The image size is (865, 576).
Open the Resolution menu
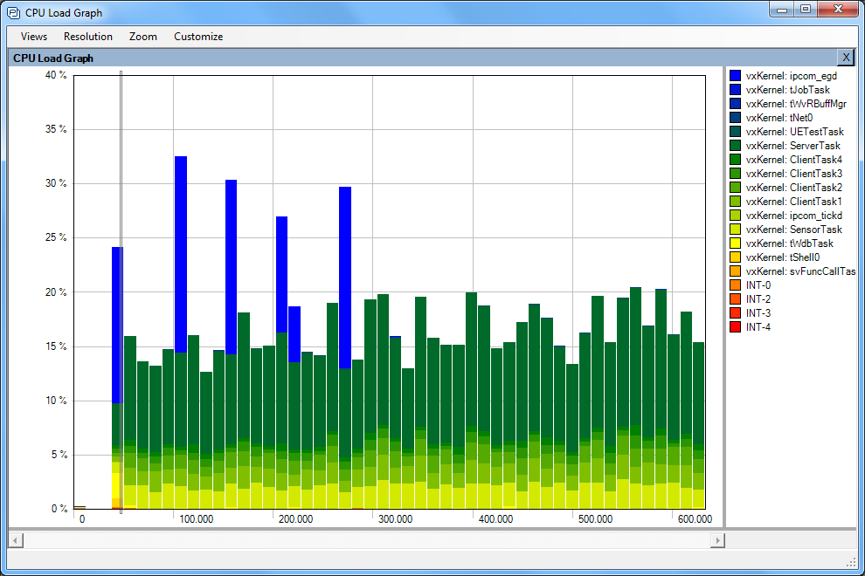click(x=87, y=37)
